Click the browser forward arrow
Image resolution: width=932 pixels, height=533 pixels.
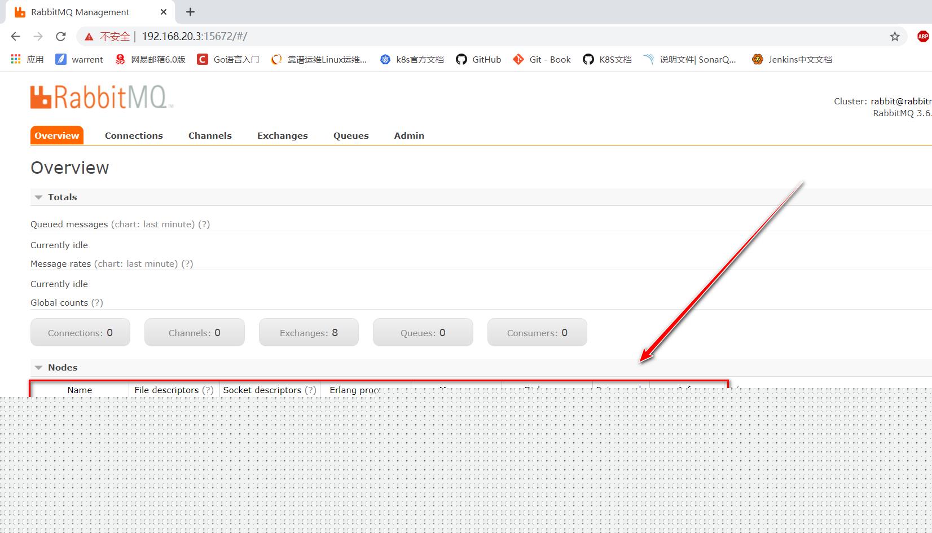point(38,37)
